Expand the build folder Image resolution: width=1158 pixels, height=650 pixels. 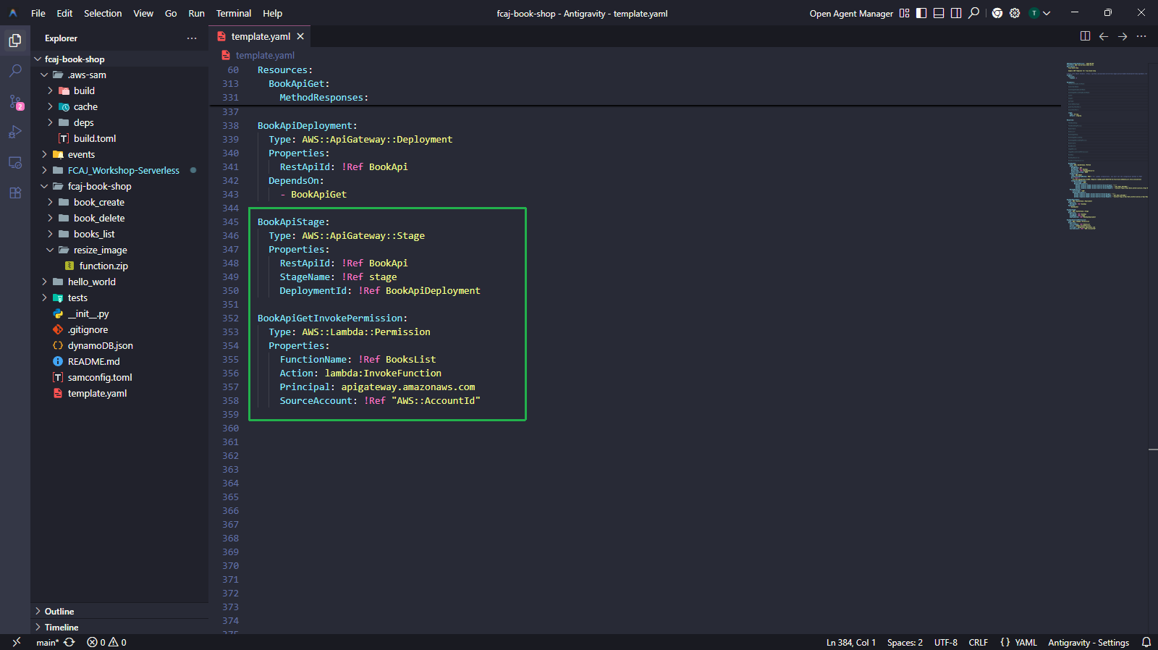coord(119,91)
